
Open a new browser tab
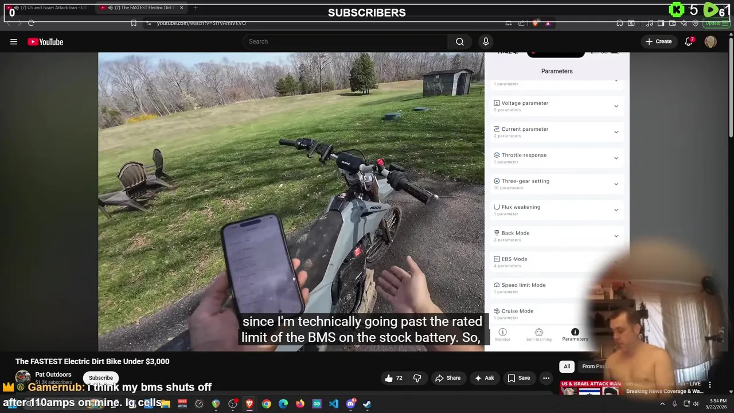click(x=196, y=7)
